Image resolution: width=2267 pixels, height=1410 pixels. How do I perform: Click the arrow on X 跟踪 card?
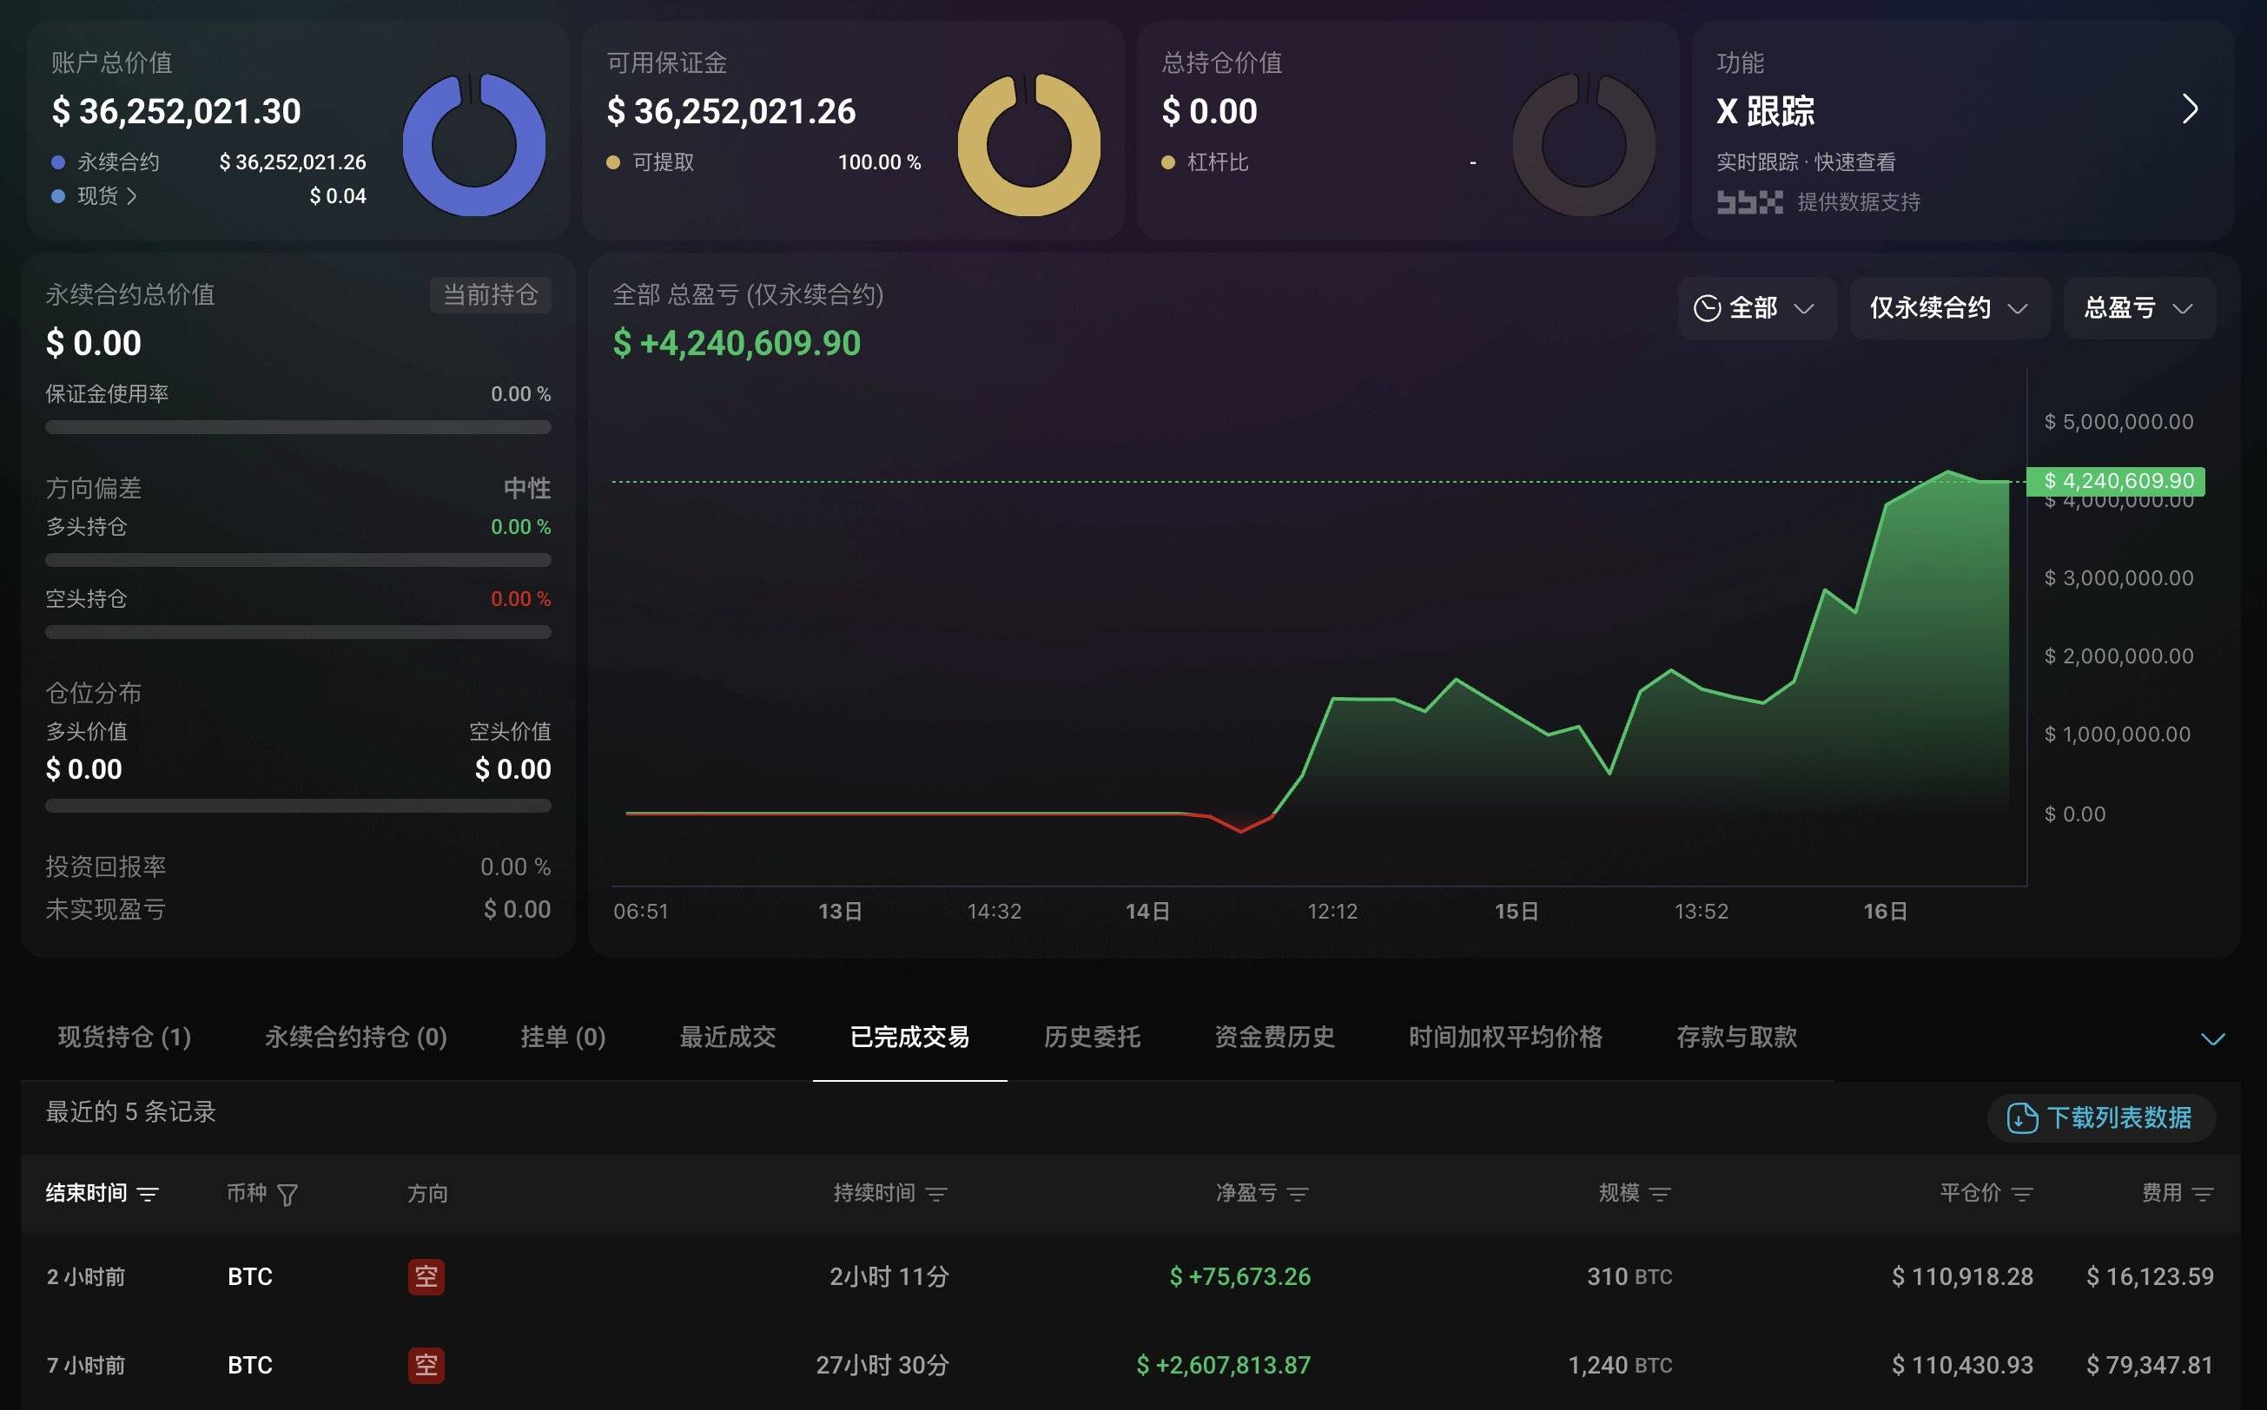click(2190, 109)
